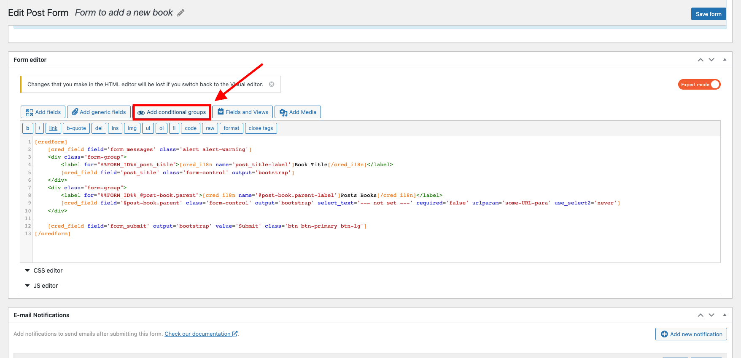Viewport: 741px width, 358px height.
Task: Open Fields and Views
Action: 243,112
